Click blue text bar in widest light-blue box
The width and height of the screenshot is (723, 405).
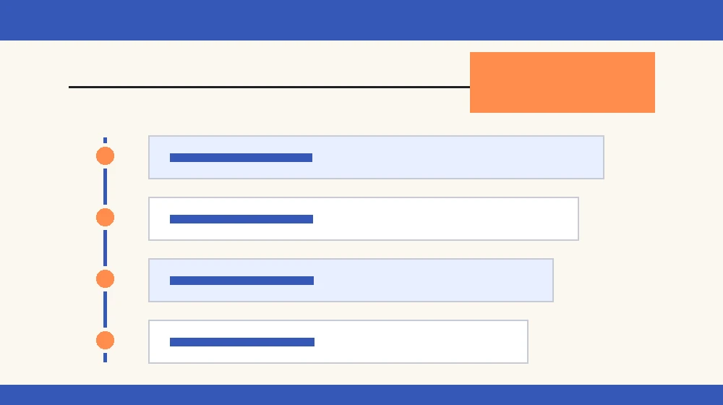pos(241,158)
